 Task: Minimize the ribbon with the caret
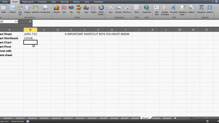click(212, 2)
